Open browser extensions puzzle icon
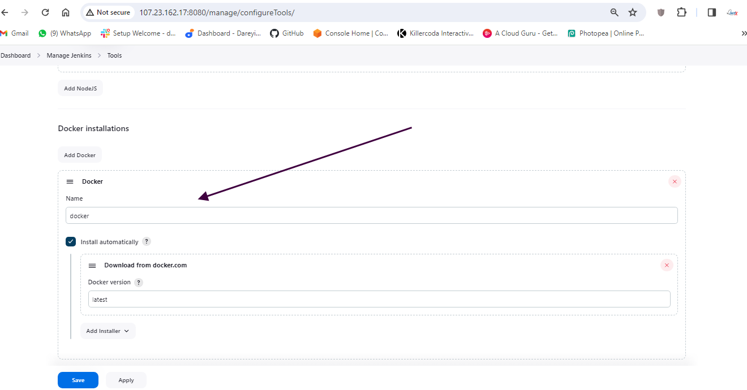Image resolution: width=747 pixels, height=390 pixels. click(x=681, y=12)
